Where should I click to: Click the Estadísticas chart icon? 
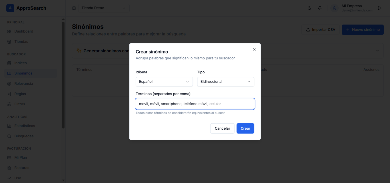9,126
